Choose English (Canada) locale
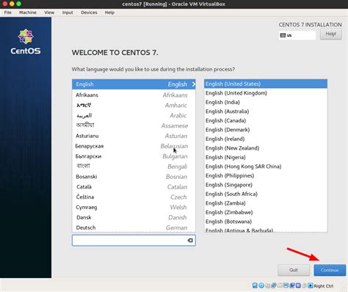The image size is (348, 292). click(266, 120)
